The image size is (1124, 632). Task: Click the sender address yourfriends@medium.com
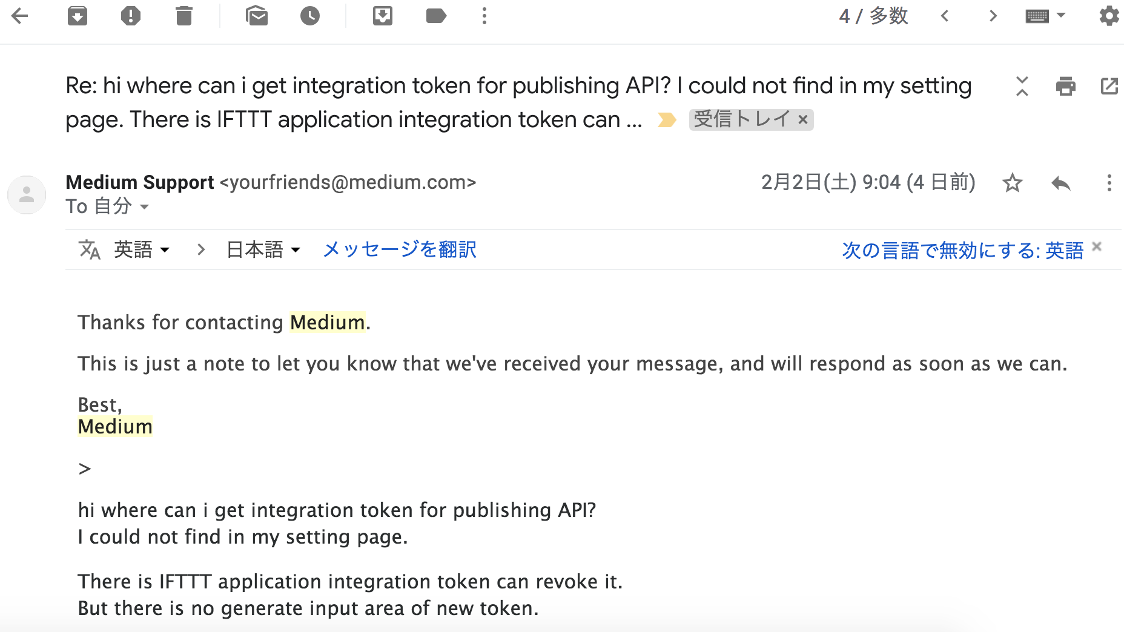348,182
